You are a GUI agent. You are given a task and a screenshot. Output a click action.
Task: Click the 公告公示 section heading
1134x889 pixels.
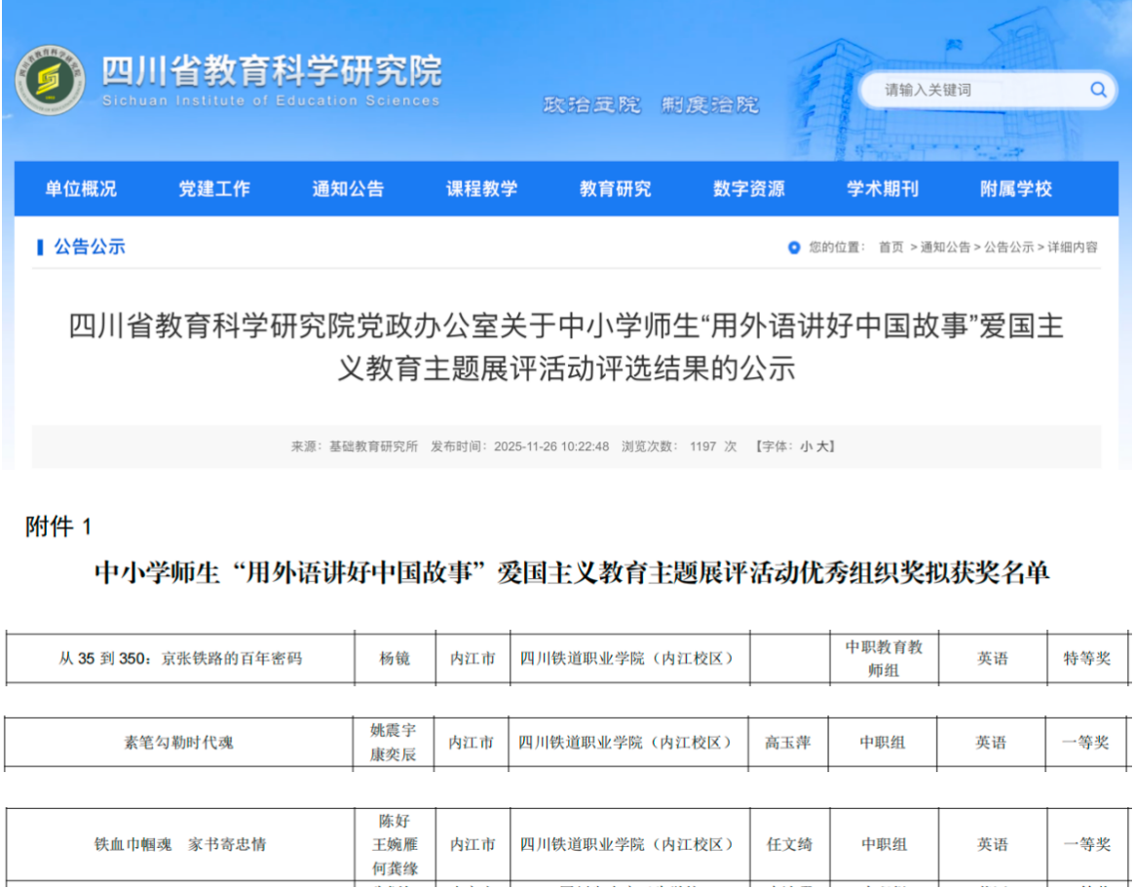(90, 248)
